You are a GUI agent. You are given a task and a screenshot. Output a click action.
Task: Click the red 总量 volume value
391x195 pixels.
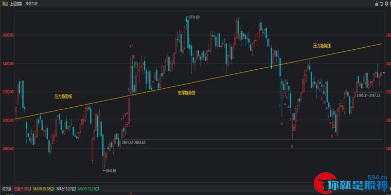(x=23, y=189)
